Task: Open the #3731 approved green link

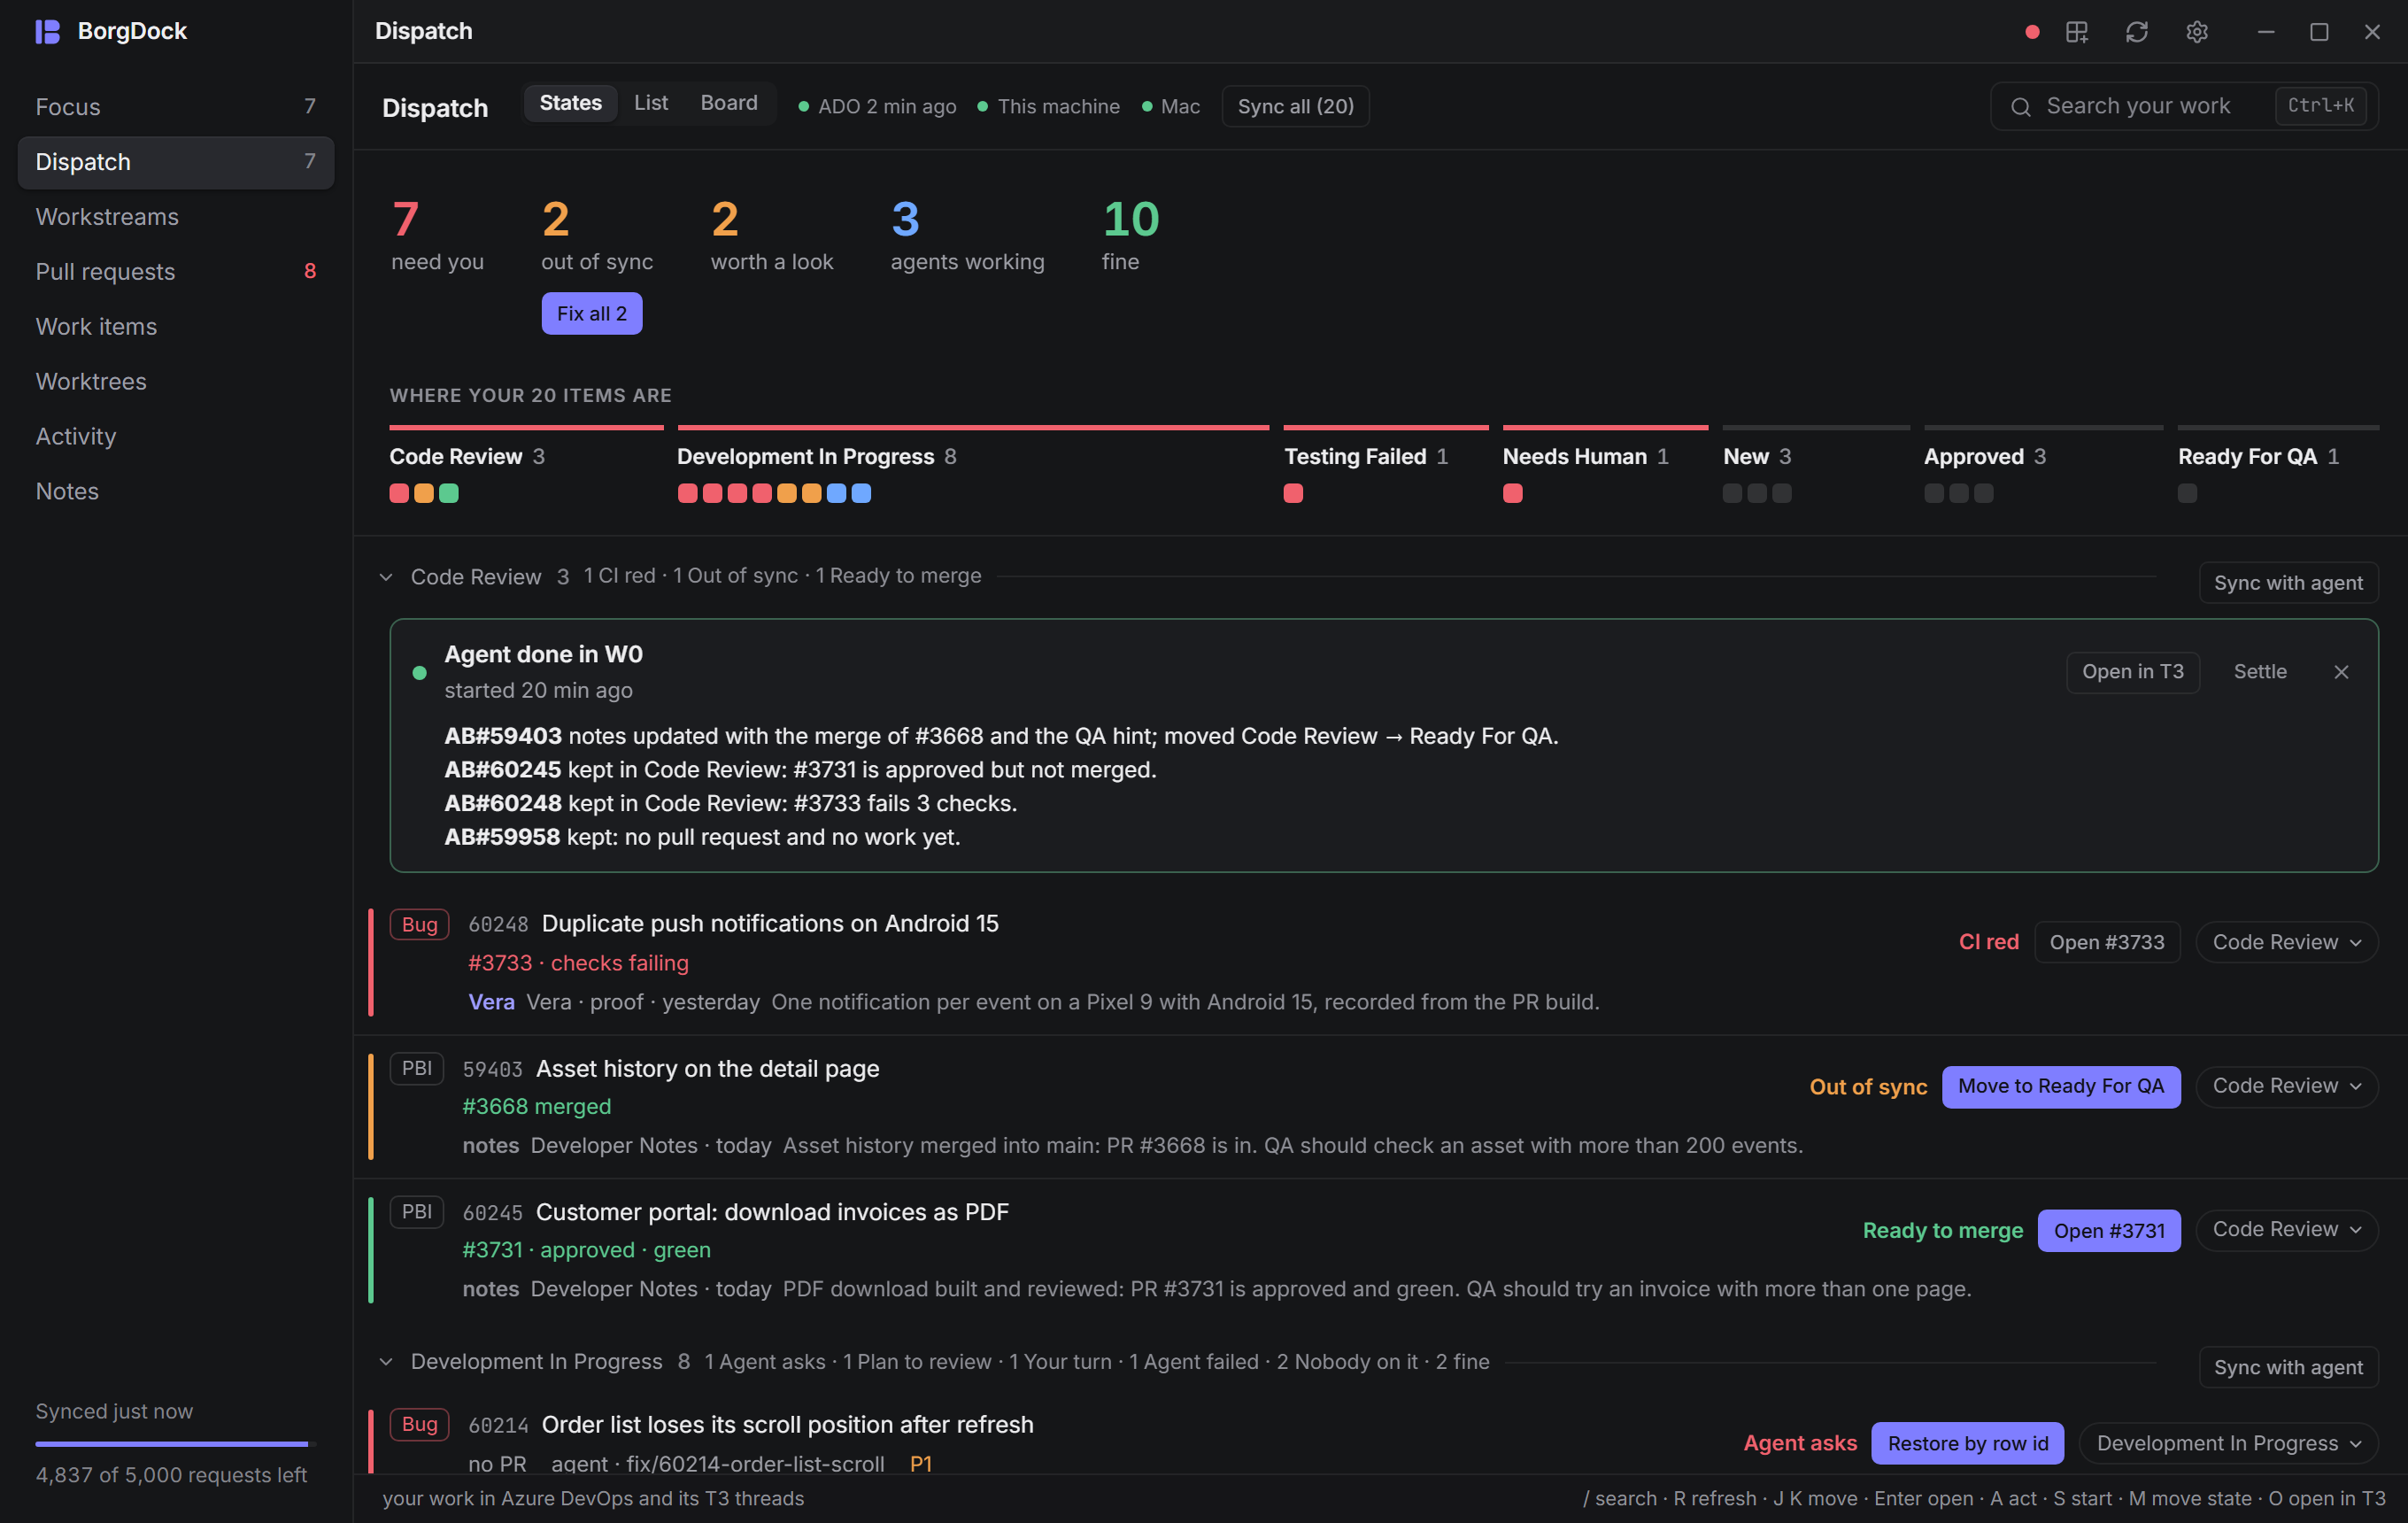Action: tap(586, 1250)
